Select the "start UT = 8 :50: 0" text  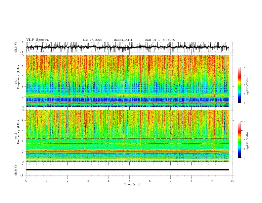coord(160,40)
